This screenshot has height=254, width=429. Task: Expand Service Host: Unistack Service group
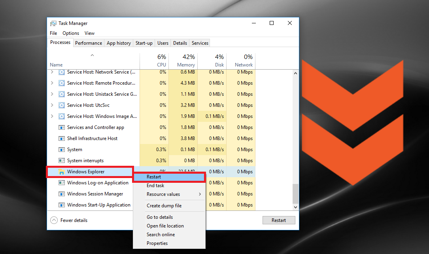pos(52,94)
